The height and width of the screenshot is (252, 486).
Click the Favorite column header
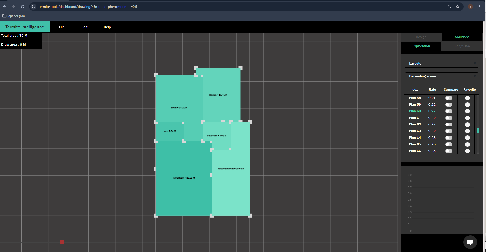(x=470, y=90)
